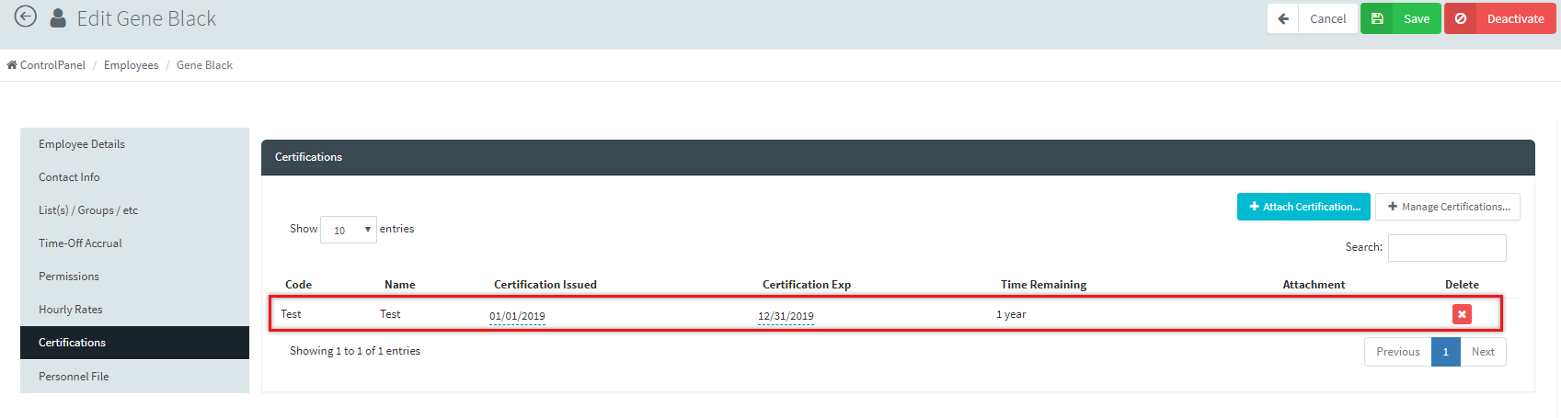Edit issued date 01/01/2019
The height and width of the screenshot is (418, 1561).
pos(517,316)
